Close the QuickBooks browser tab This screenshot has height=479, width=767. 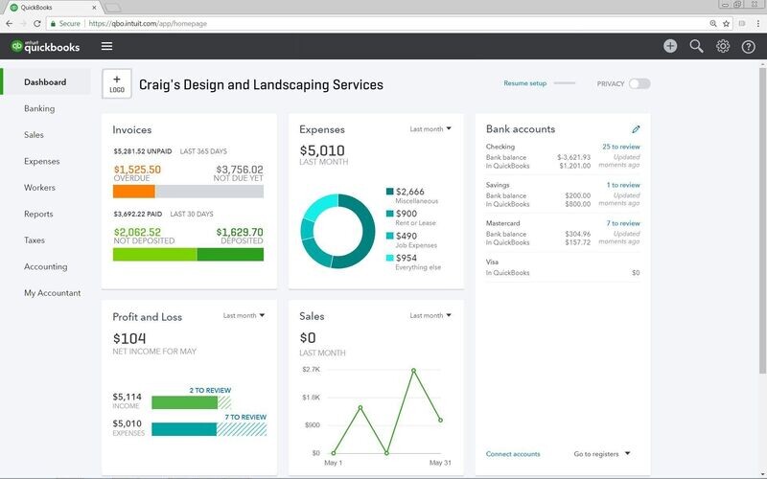(x=94, y=8)
